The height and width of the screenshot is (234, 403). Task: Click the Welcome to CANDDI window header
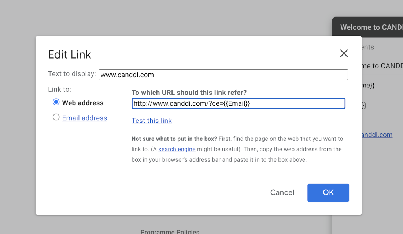[x=367, y=27]
